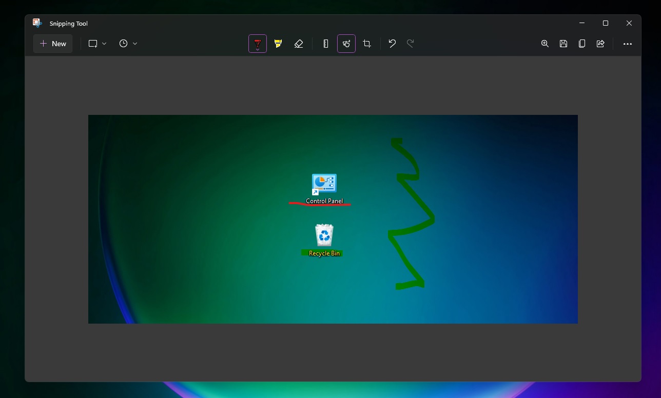This screenshot has height=398, width=661.
Task: Copy the snip to clipboard
Action: [x=581, y=44]
